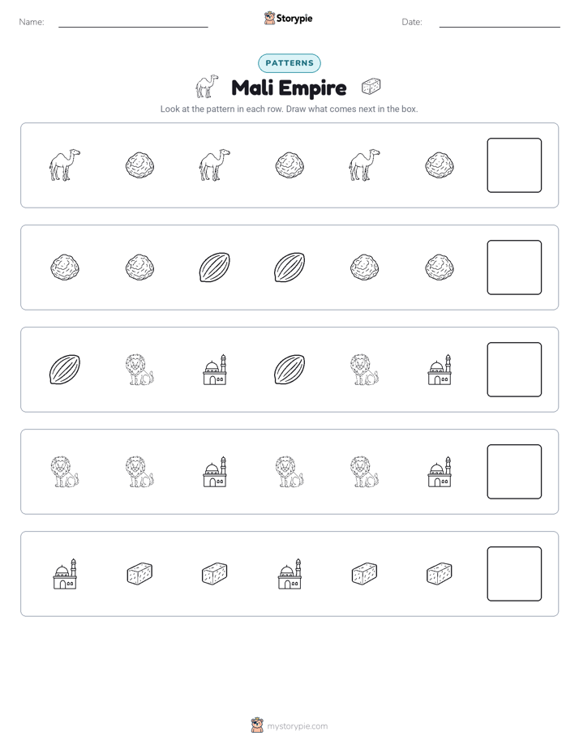The width and height of the screenshot is (579, 749).
Task: Select the answer box in the salt block row
Action: tap(514, 574)
